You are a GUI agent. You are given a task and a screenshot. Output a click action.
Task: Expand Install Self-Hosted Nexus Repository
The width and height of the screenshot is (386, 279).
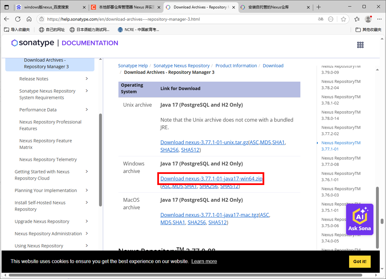coord(87,202)
